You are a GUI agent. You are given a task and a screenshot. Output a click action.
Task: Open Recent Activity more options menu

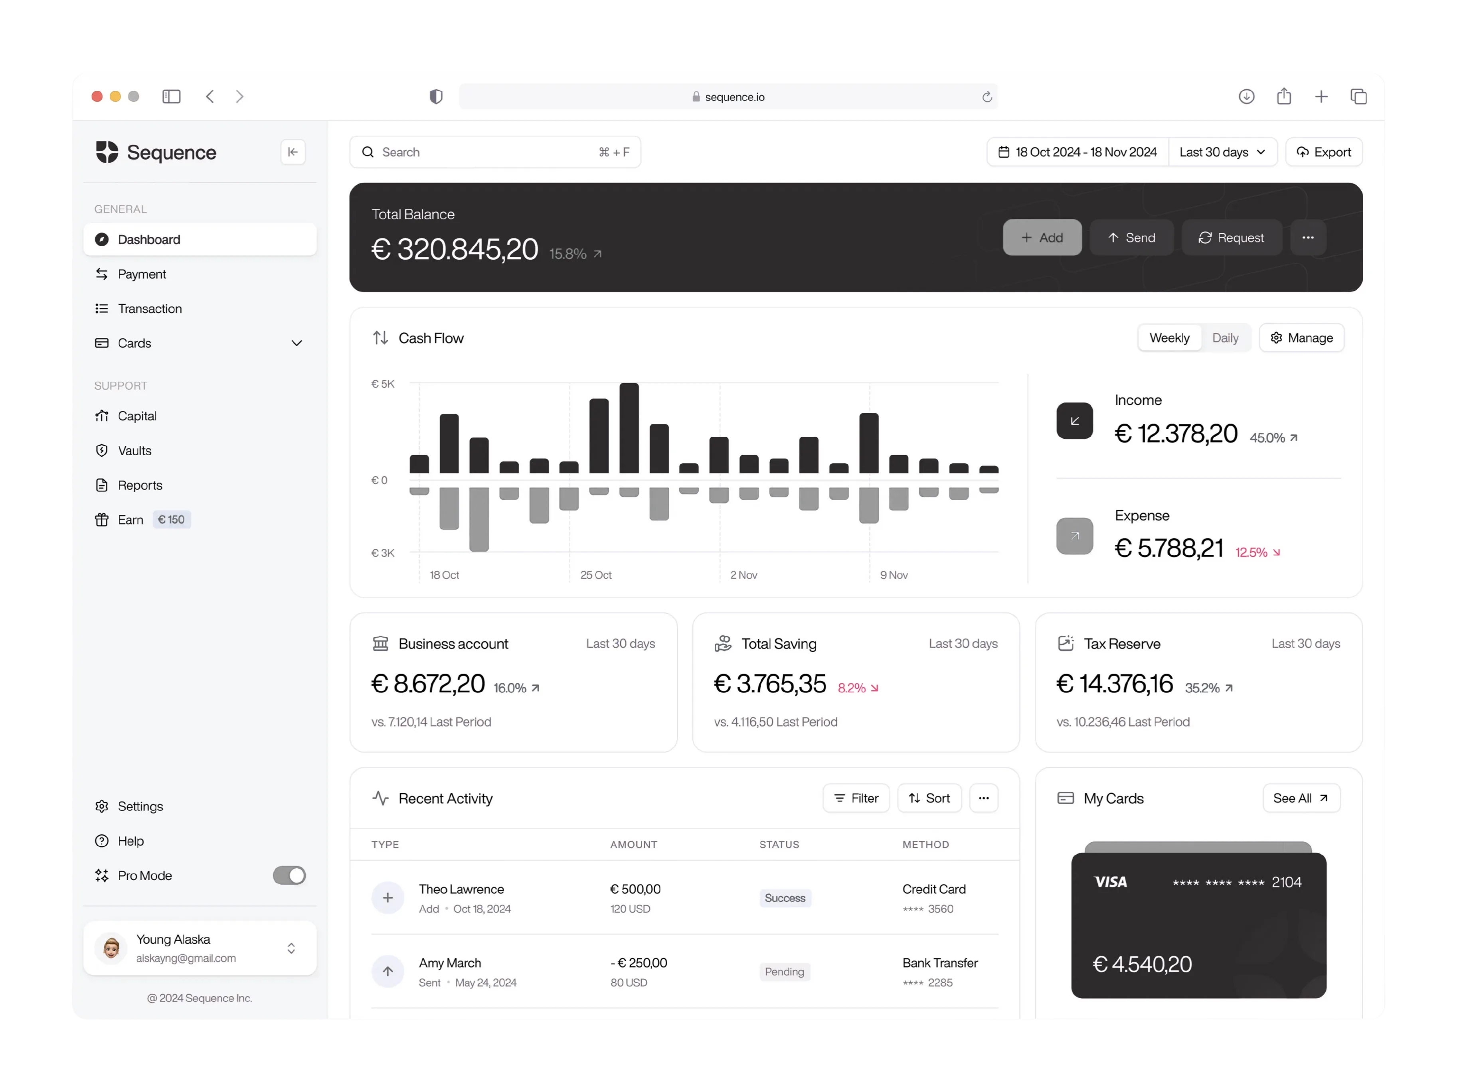click(983, 798)
